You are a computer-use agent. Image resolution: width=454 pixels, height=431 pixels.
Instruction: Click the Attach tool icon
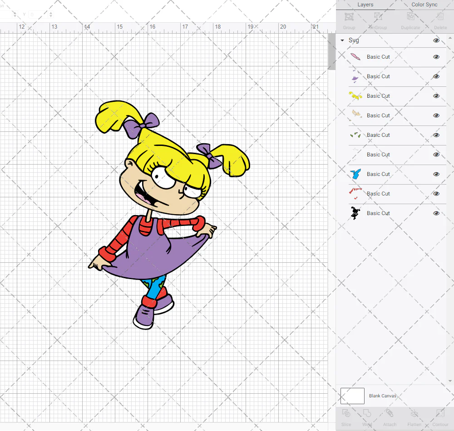coord(390,414)
